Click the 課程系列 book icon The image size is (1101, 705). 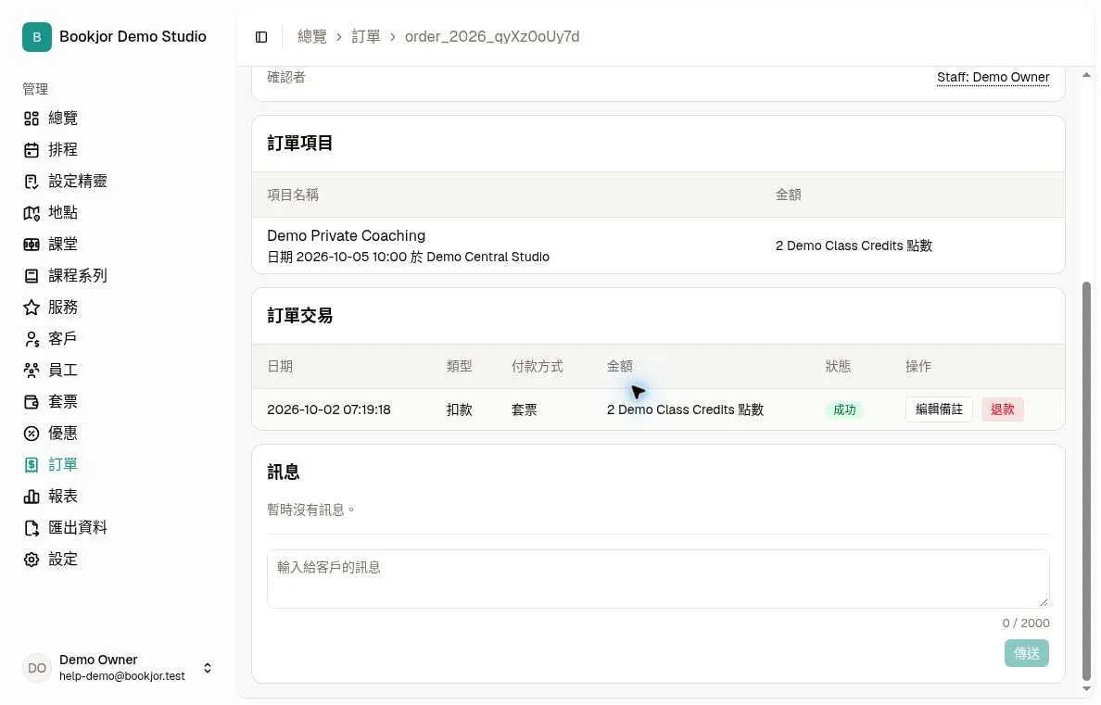pyautogui.click(x=31, y=276)
